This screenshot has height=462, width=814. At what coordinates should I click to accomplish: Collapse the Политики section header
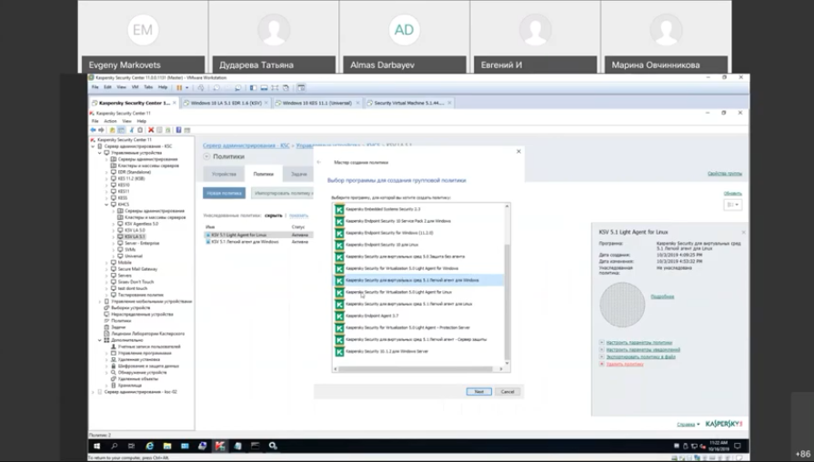click(206, 156)
